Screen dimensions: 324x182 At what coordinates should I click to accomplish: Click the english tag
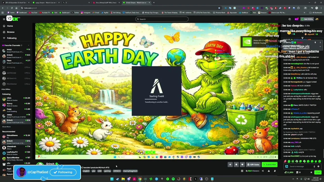[x=86, y=171]
